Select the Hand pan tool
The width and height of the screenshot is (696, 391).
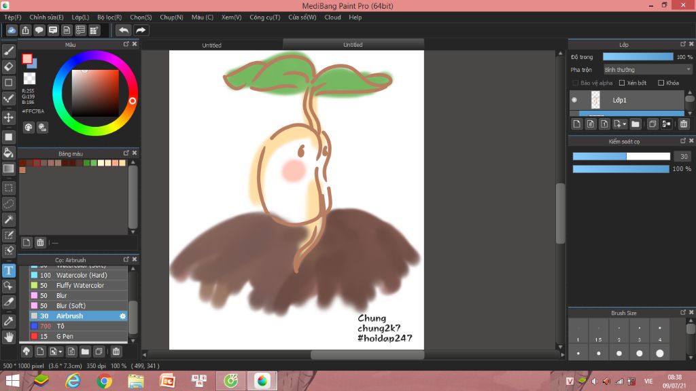click(x=8, y=337)
